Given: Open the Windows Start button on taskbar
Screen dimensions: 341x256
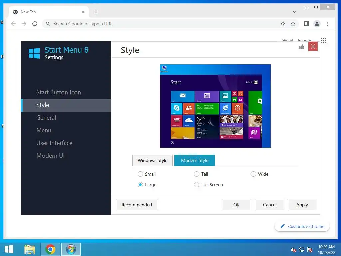Looking at the screenshot, I should [9, 249].
